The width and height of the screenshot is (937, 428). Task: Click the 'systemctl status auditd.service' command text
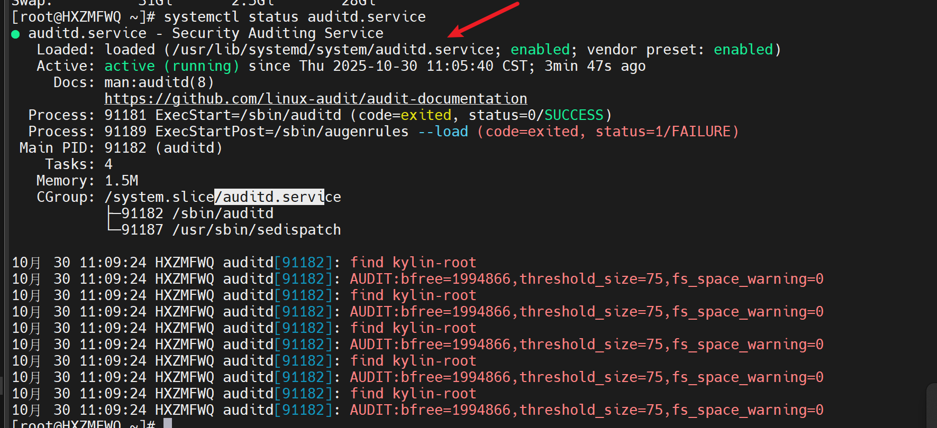295,17
